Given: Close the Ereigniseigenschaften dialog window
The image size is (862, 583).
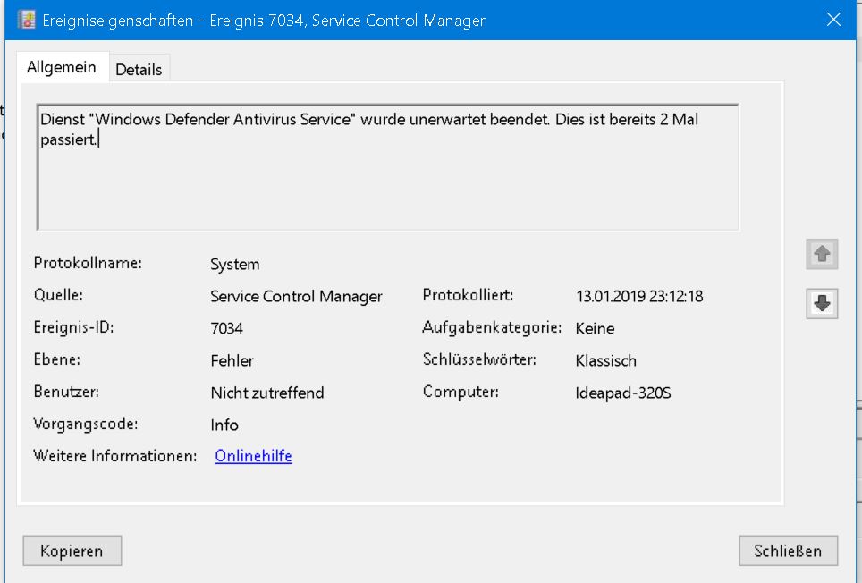Looking at the screenshot, I should [x=833, y=20].
